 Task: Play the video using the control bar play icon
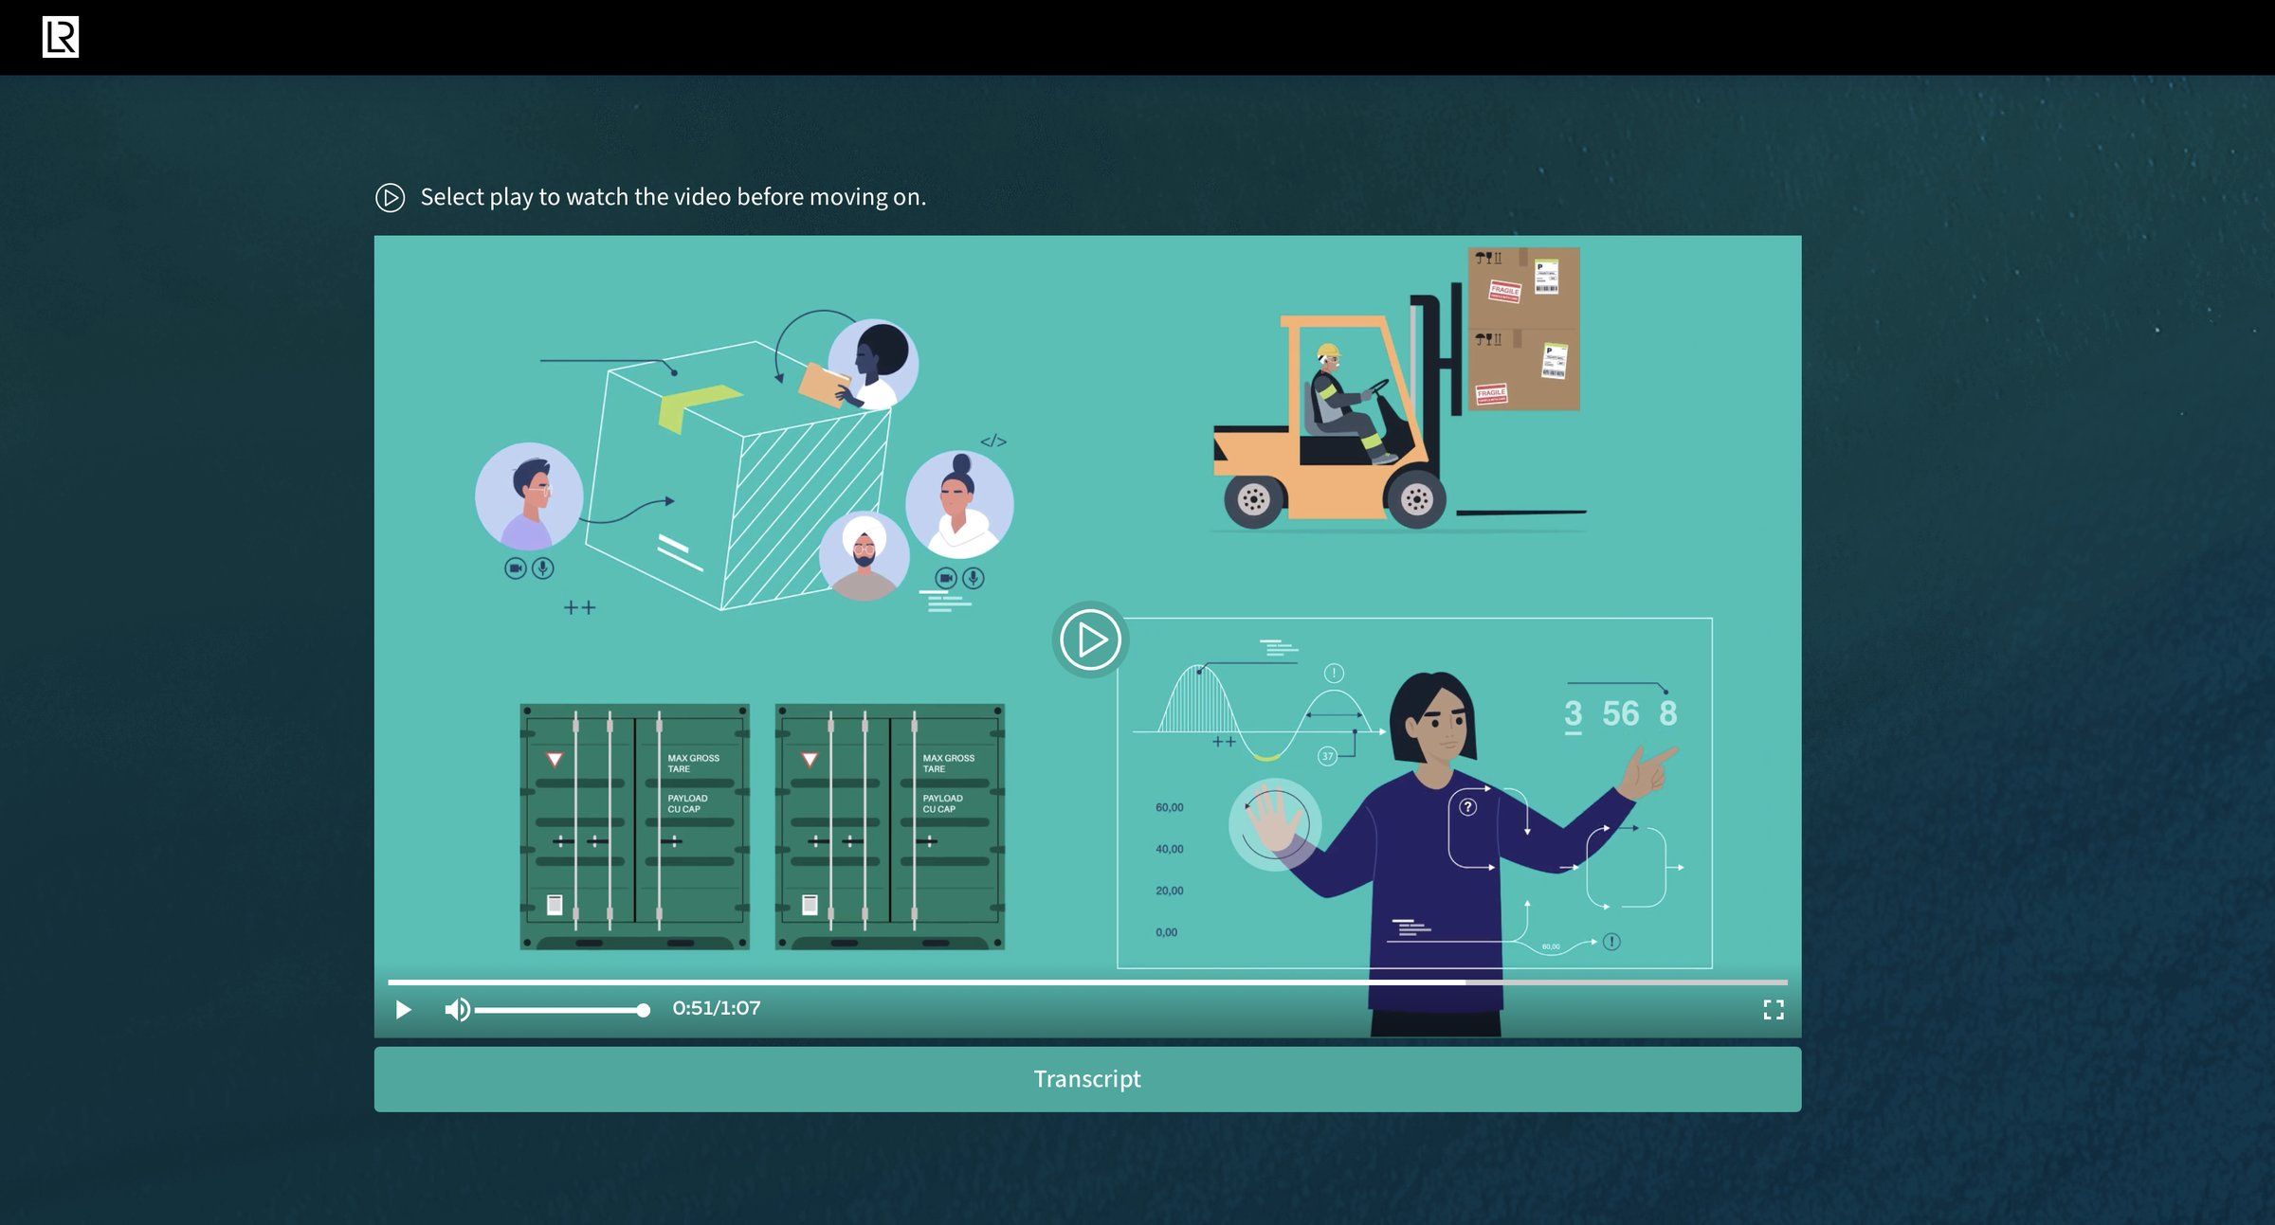tap(403, 1010)
